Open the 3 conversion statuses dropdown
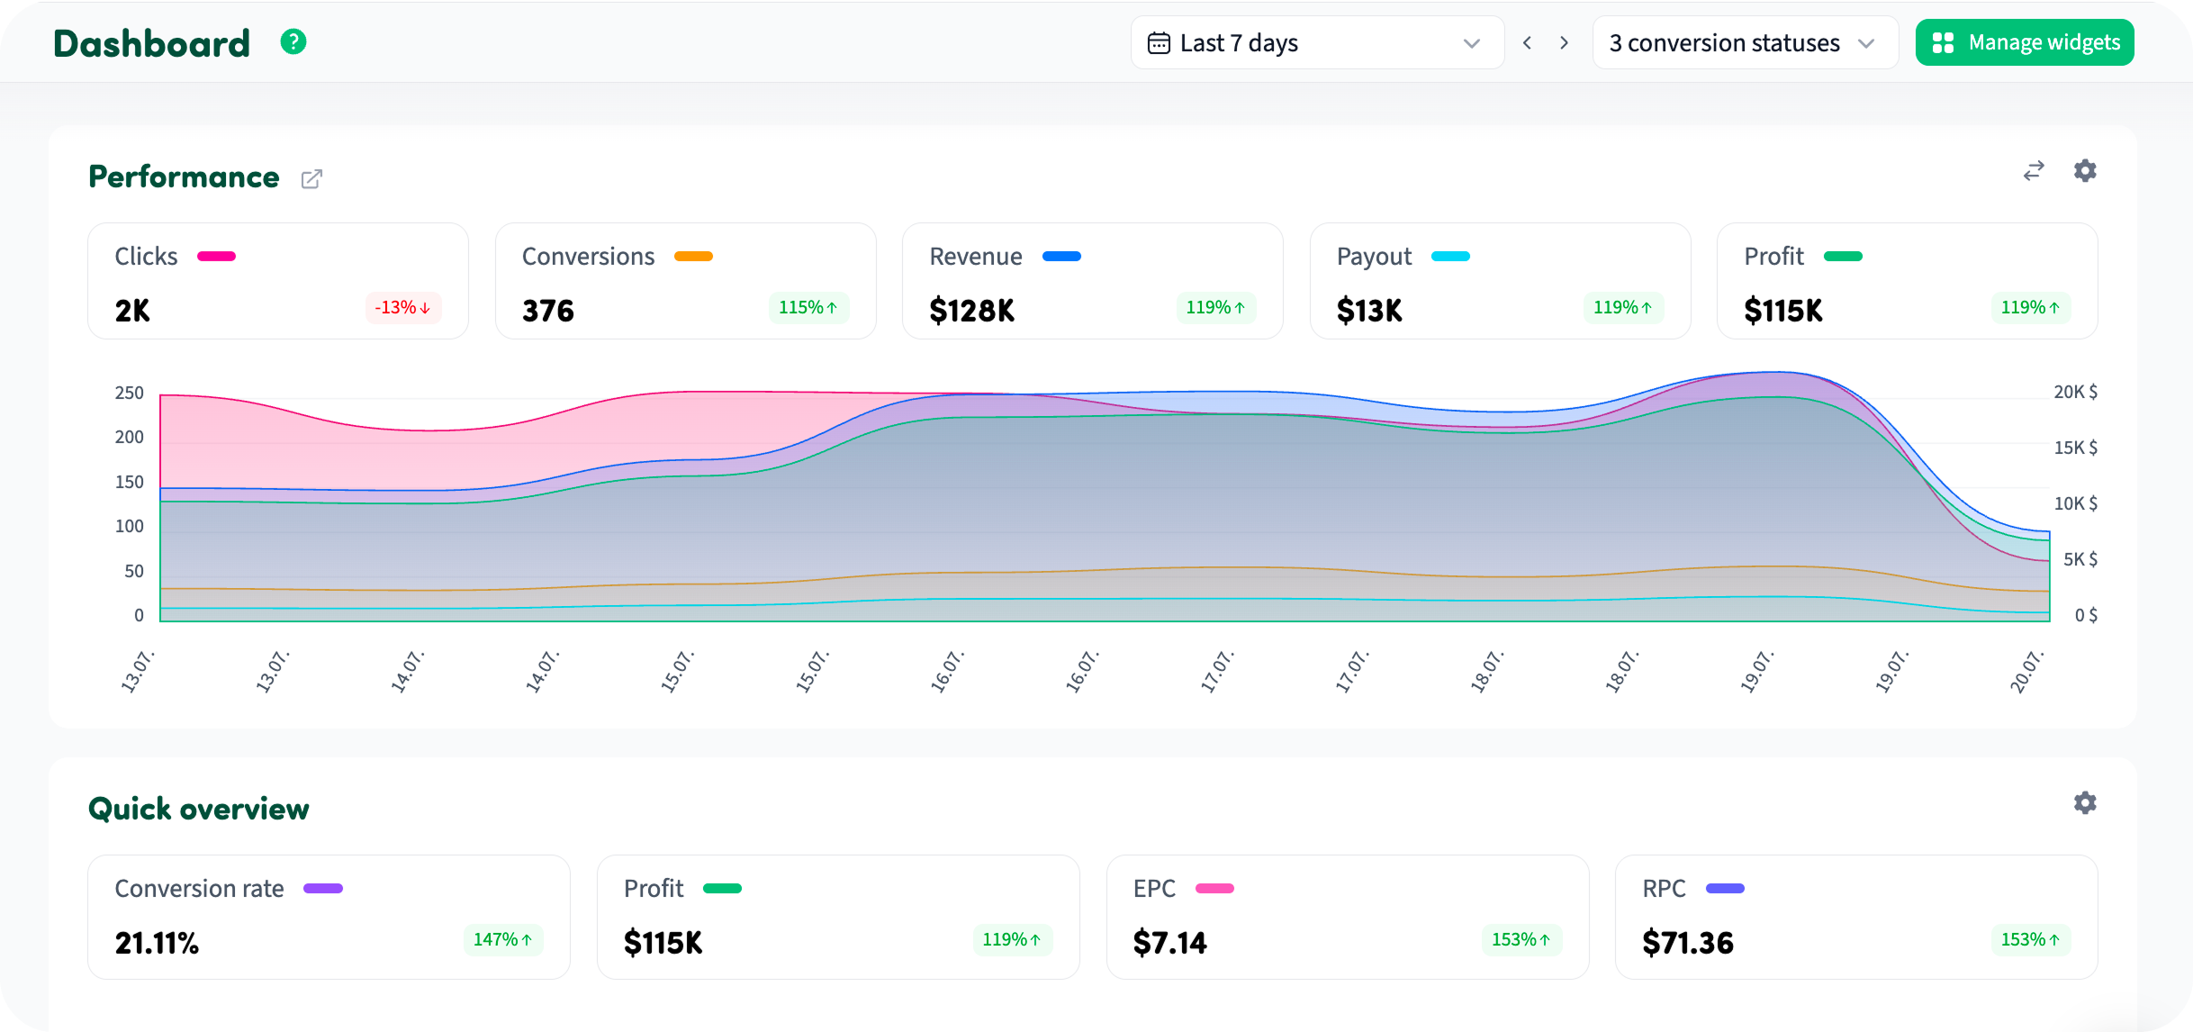Image resolution: width=2193 pixels, height=1032 pixels. [1746, 43]
